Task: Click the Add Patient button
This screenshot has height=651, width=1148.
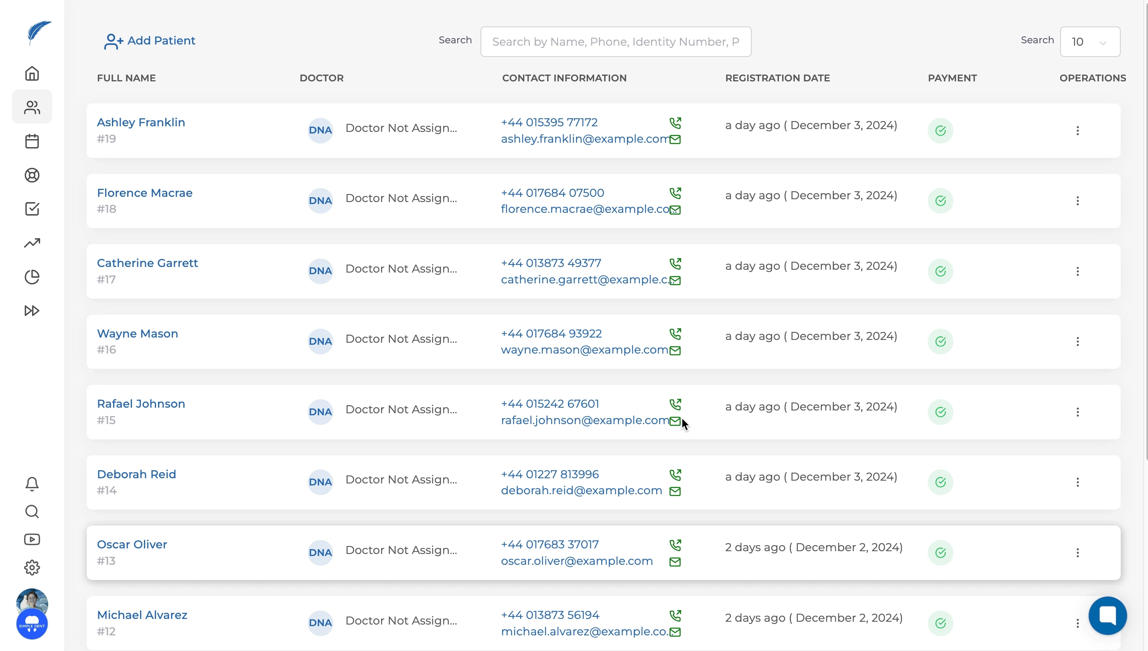Action: coord(150,41)
